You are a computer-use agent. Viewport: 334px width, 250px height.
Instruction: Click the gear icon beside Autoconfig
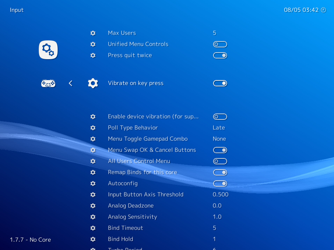click(93, 183)
